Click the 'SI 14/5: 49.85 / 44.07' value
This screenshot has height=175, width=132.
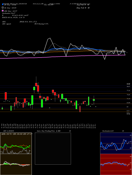20,15
